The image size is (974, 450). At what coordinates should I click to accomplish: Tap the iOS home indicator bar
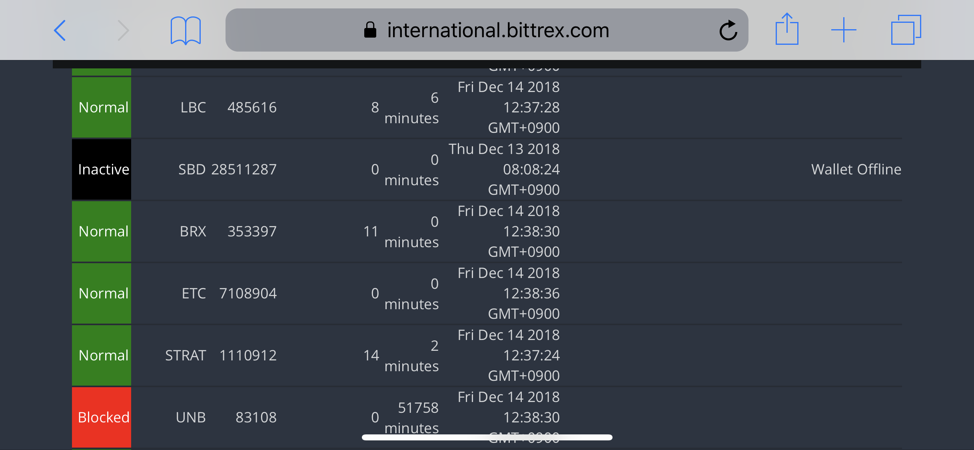(x=487, y=437)
